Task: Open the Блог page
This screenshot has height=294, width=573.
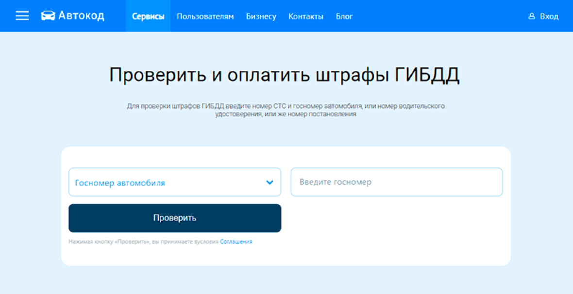Action: point(344,16)
